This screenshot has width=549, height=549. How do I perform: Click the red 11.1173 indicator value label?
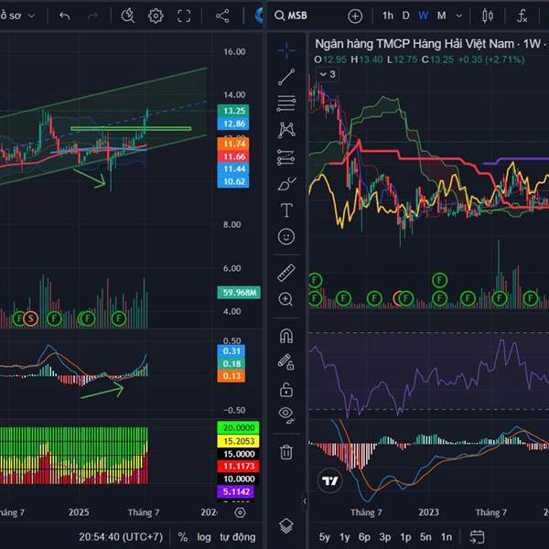pos(239,467)
